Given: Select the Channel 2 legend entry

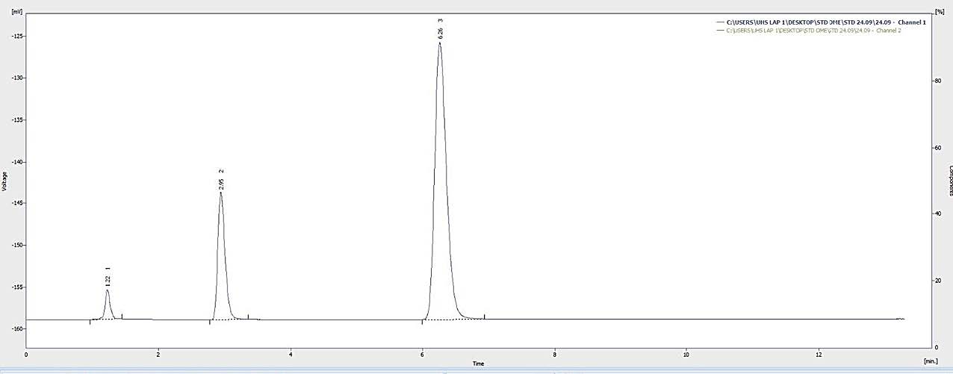Looking at the screenshot, I should 808,31.
